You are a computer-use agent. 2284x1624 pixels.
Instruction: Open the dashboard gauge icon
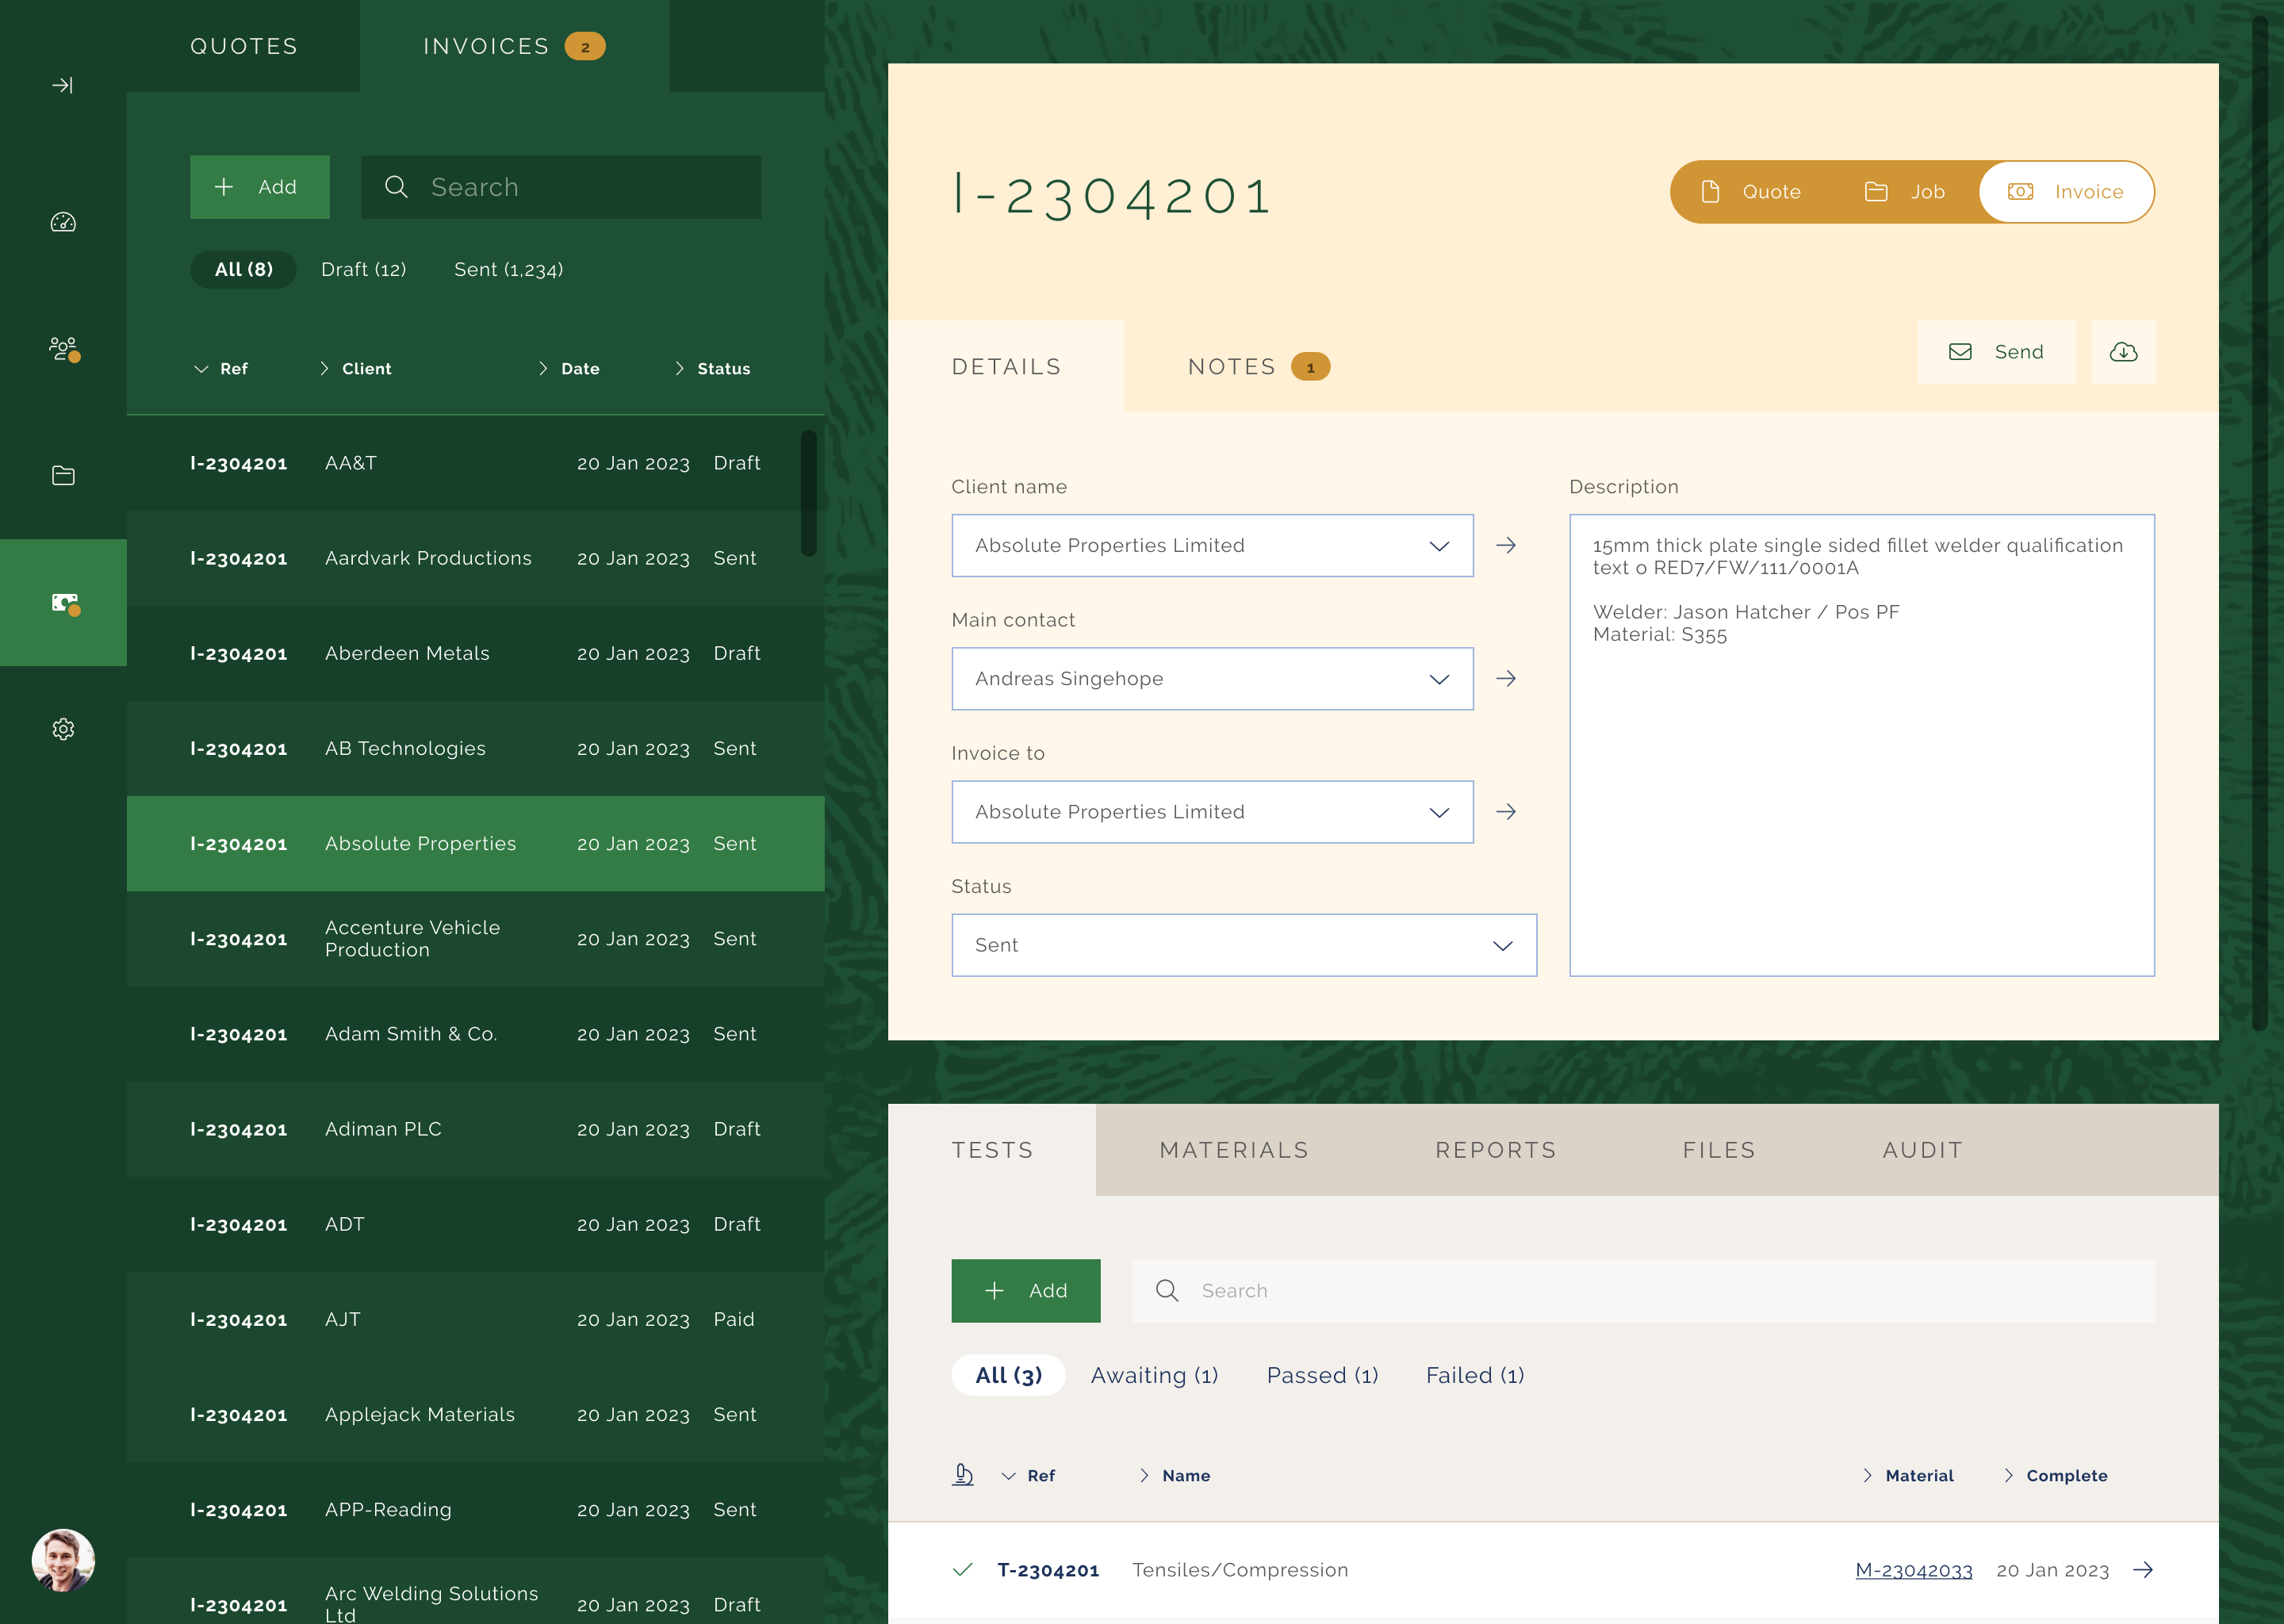[x=63, y=222]
